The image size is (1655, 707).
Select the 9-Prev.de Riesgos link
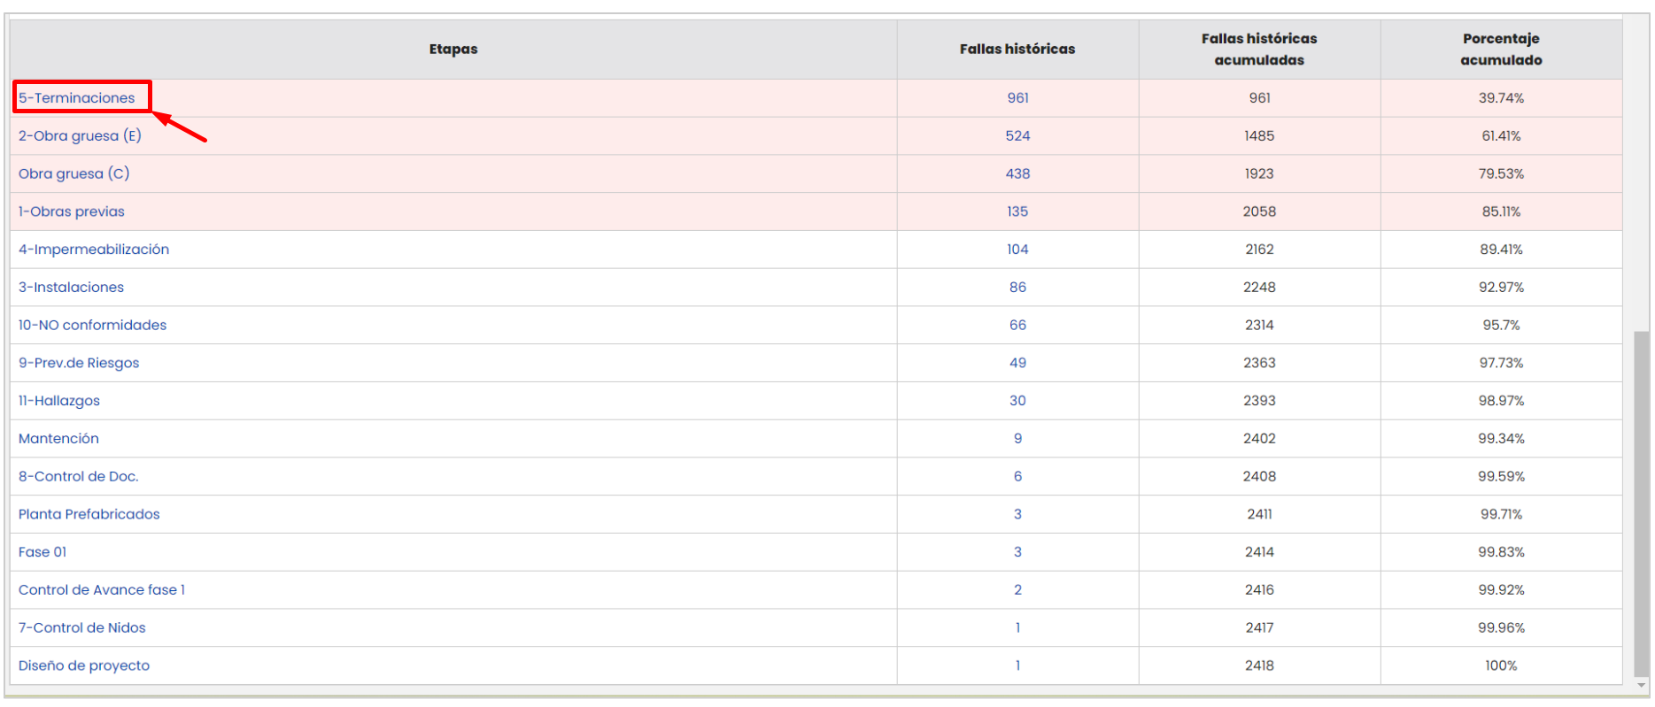point(79,363)
